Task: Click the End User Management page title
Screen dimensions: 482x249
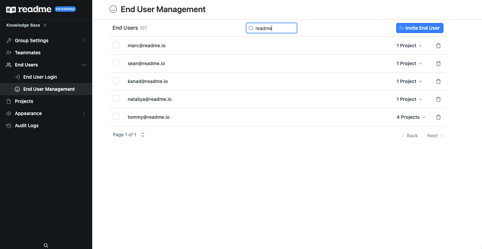Action: coord(163,9)
